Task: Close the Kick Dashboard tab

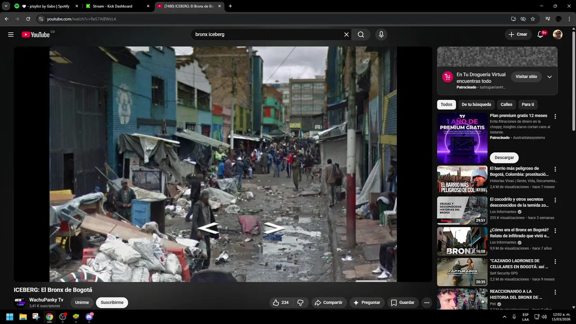Action: (x=148, y=6)
